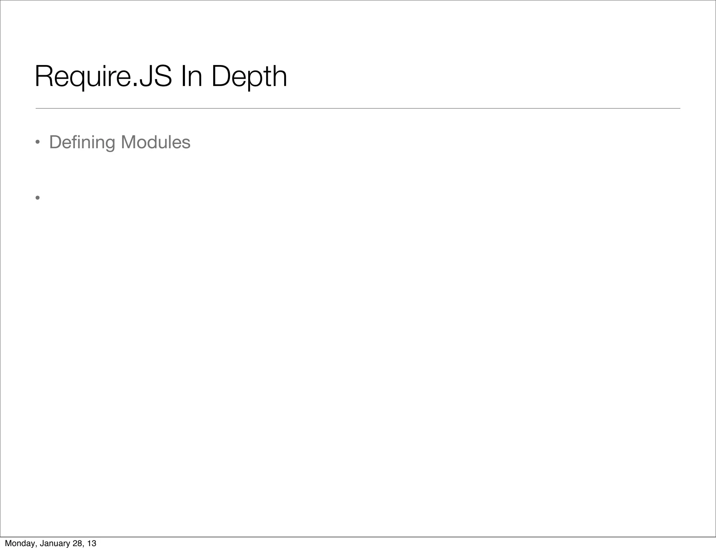Click the date "Monday, January 28, 13"
Screen dimensions: 716x551
tap(51, 543)
